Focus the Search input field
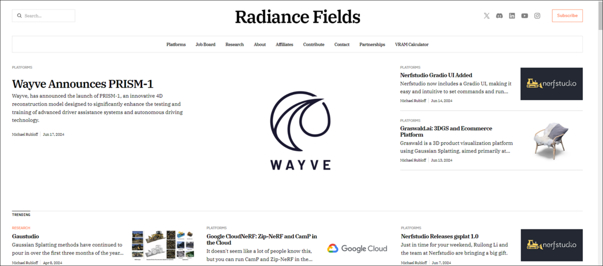This screenshot has height=266, width=603. pos(44,16)
